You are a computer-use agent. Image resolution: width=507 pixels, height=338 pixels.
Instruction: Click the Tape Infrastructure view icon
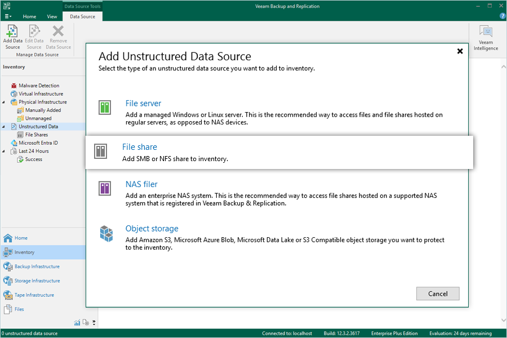(8, 295)
